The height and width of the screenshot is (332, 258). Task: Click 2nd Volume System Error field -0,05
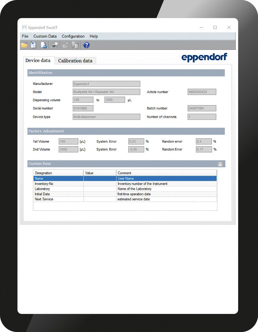(136, 149)
